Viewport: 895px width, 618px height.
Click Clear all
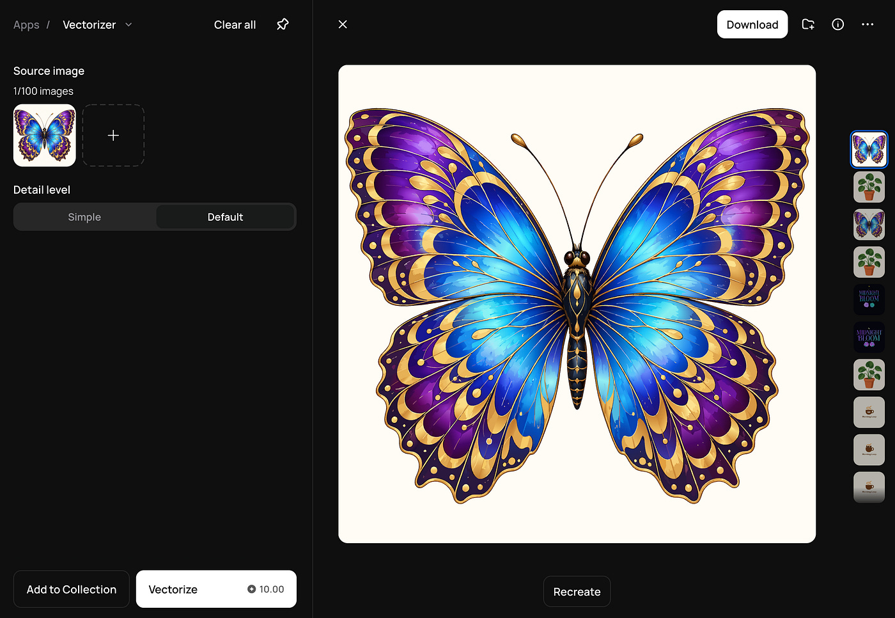235,25
